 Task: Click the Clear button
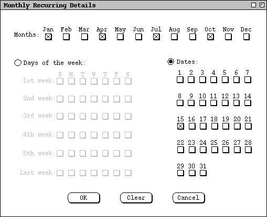coord(136,198)
